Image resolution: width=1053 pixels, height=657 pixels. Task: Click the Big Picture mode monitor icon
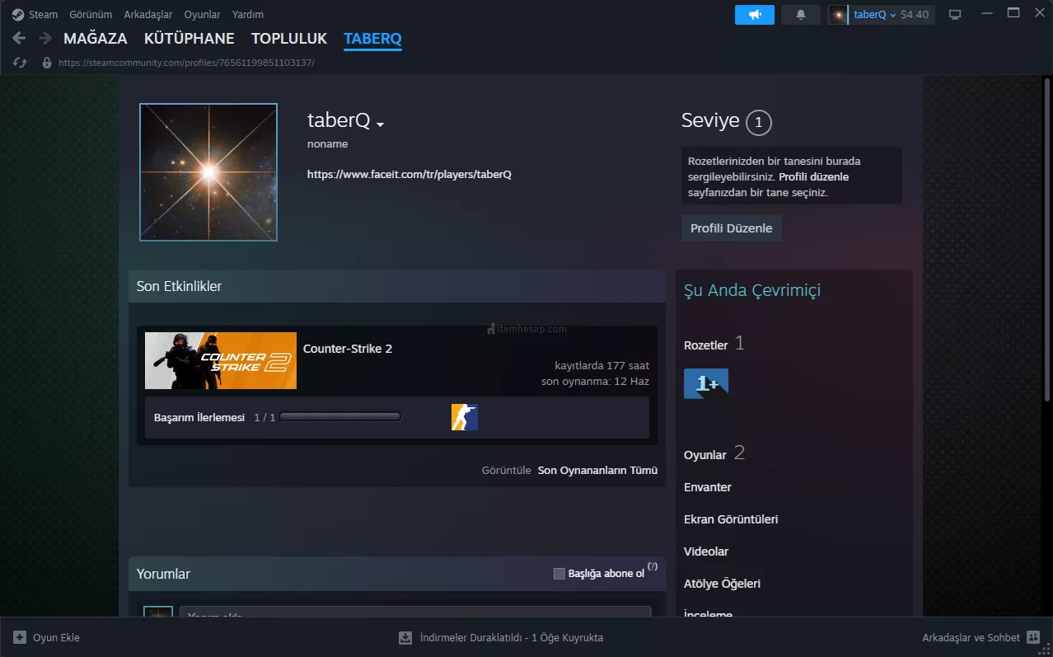955,15
